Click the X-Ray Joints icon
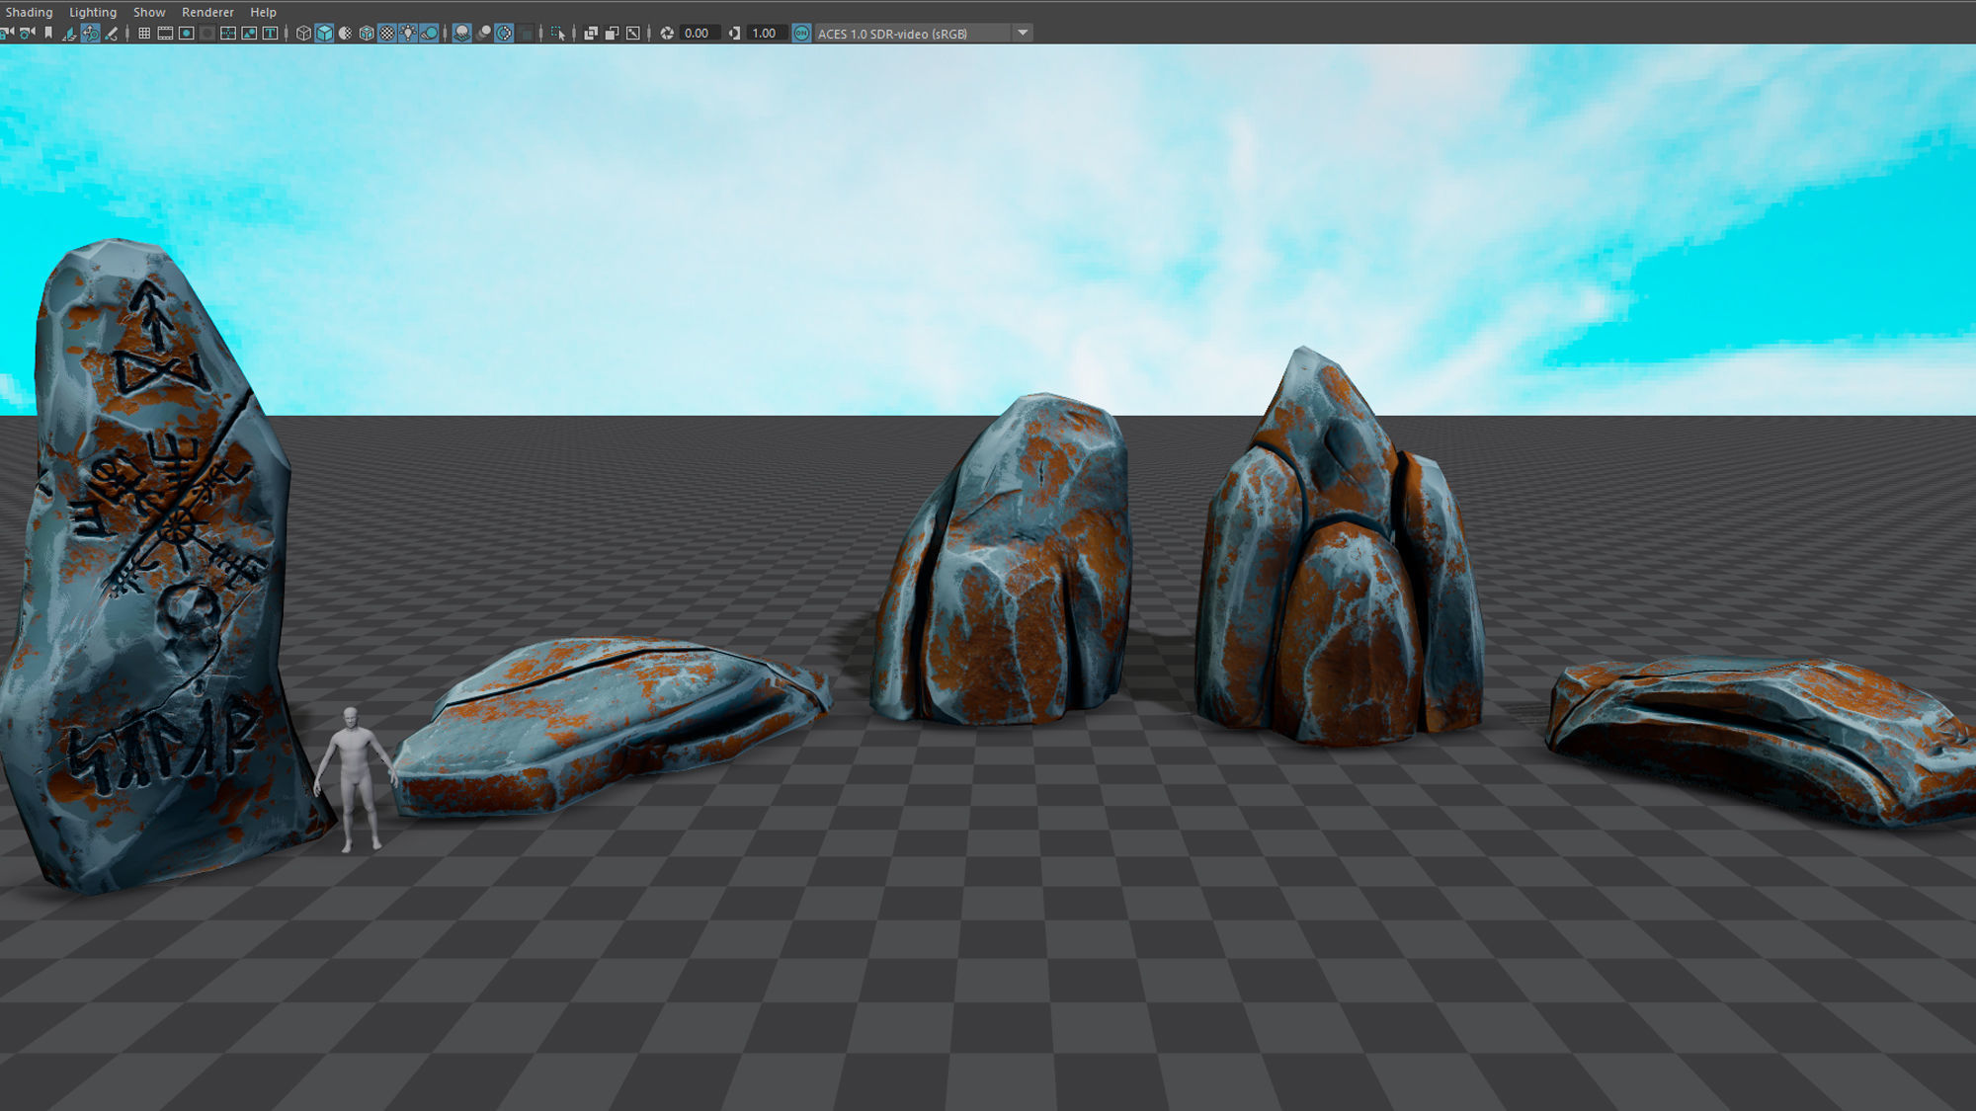1976x1111 pixels. coord(633,33)
